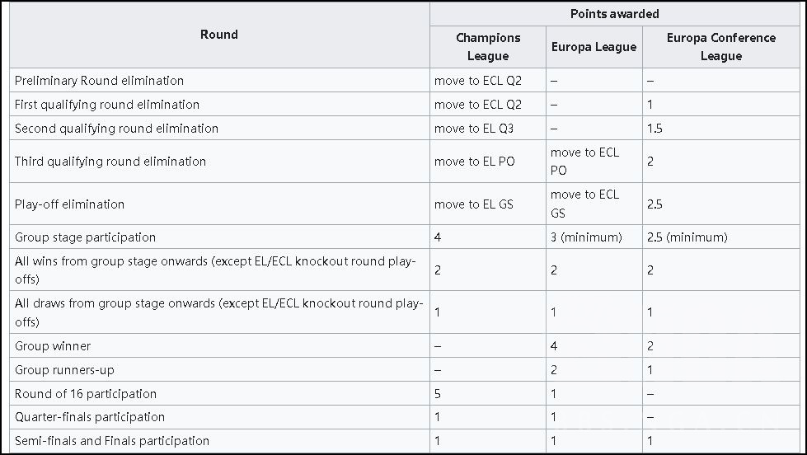Viewport: 807px width, 455px height.
Task: Click the Europa Conference League header
Action: tap(721, 47)
